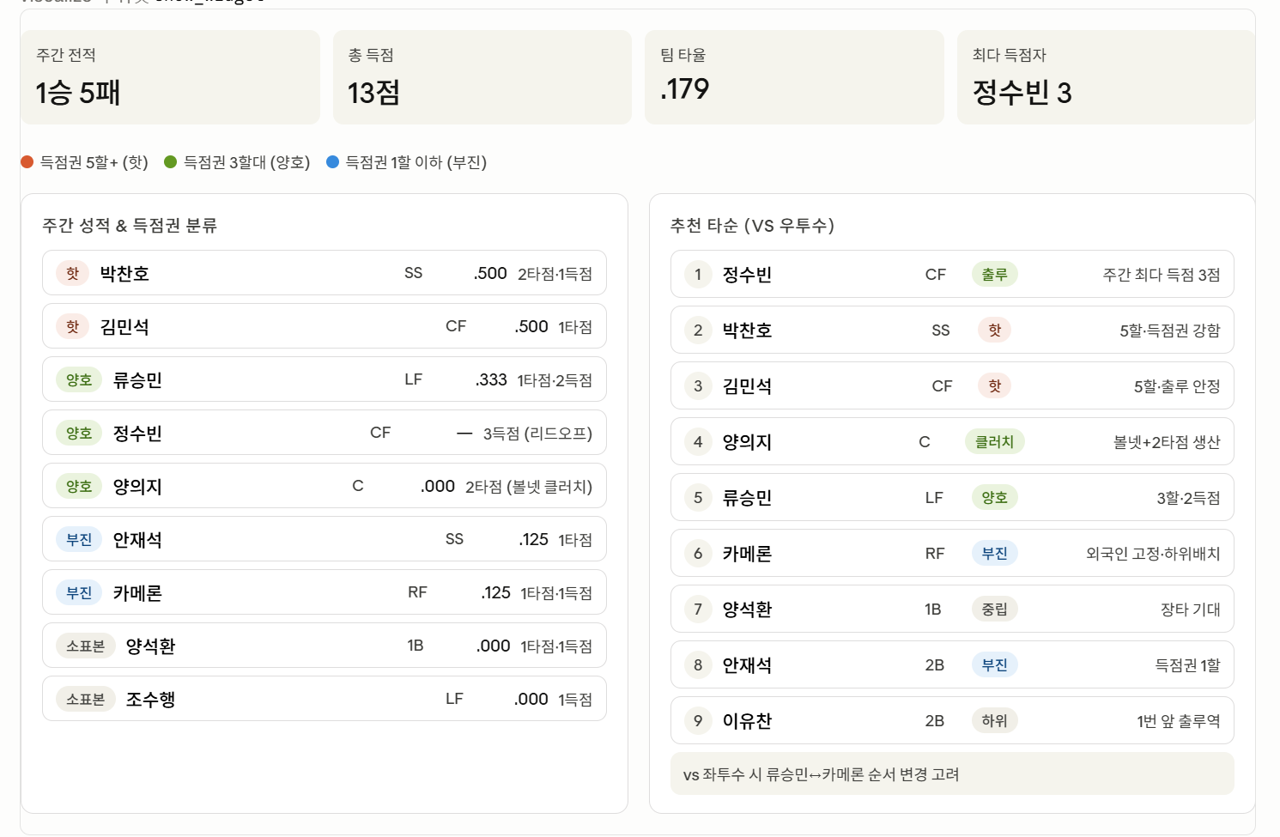Click 양호 badge beside 정수빈 in weekly stats
This screenshot has height=837, width=1280.
pyautogui.click(x=79, y=433)
